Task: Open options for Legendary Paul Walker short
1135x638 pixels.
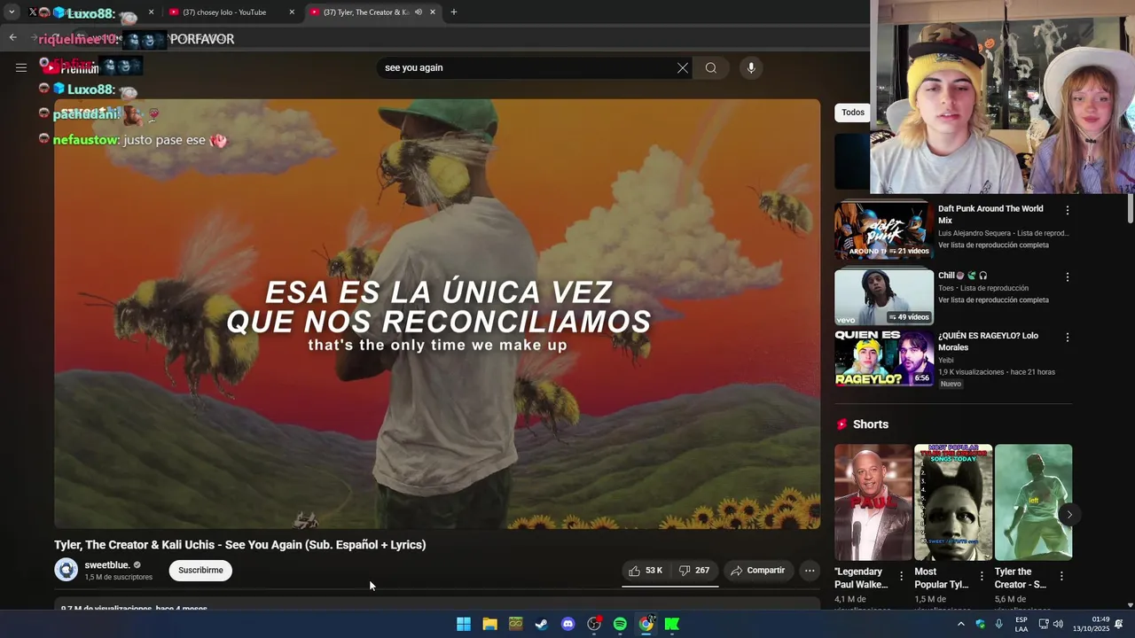Action: point(902,576)
